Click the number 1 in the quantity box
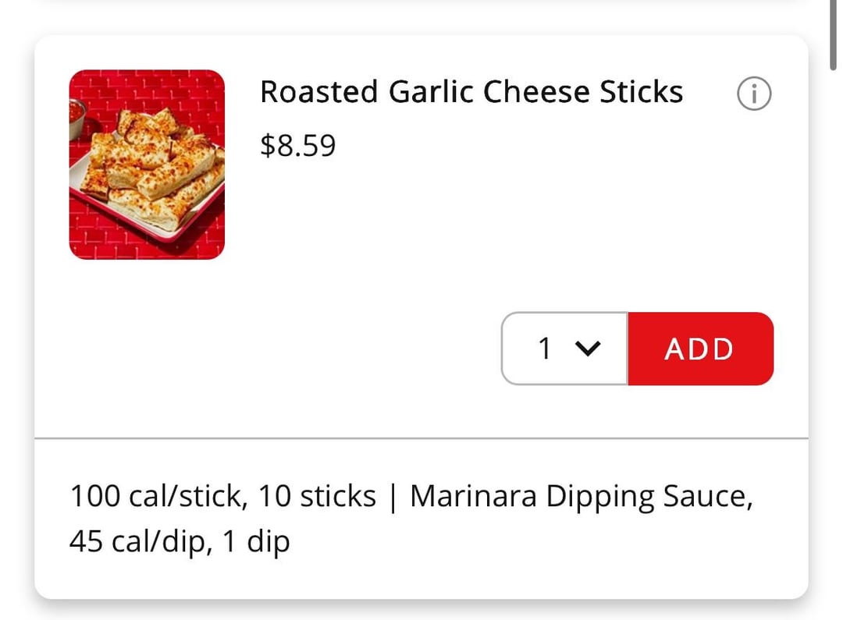843x620 pixels. click(545, 349)
